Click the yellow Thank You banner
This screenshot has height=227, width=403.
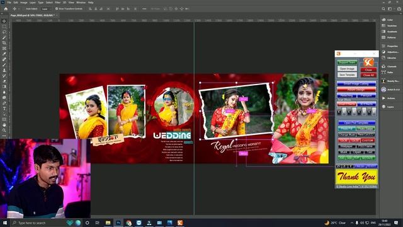click(356, 177)
